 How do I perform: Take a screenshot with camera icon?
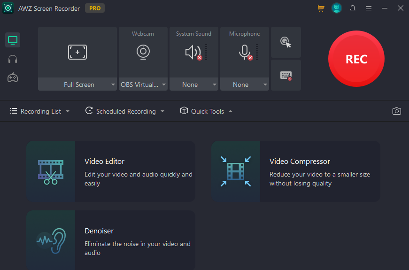point(396,111)
